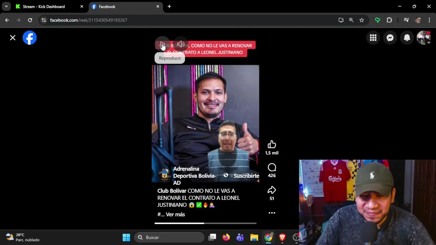Launch the Brave browser from taskbar
Image resolution: width=436 pixels, height=245 pixels.
(x=282, y=237)
